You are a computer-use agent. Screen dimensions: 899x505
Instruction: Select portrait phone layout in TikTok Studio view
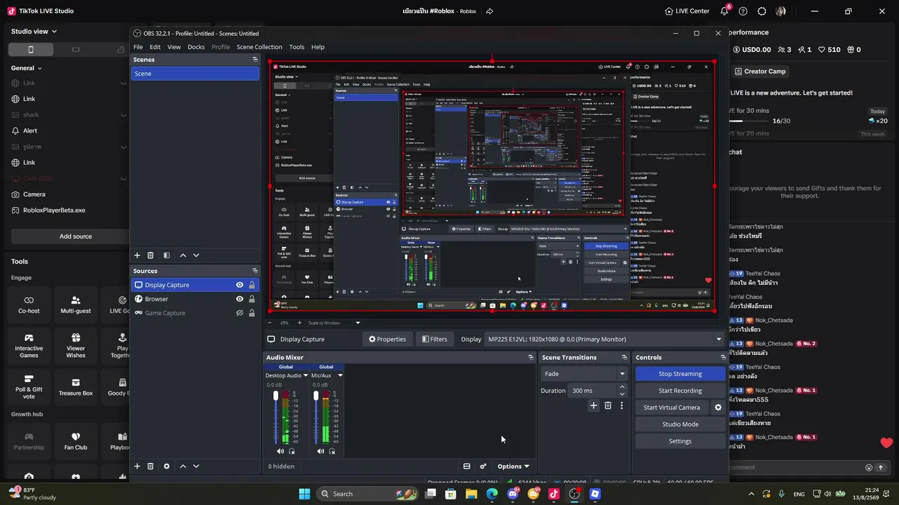pyautogui.click(x=30, y=50)
